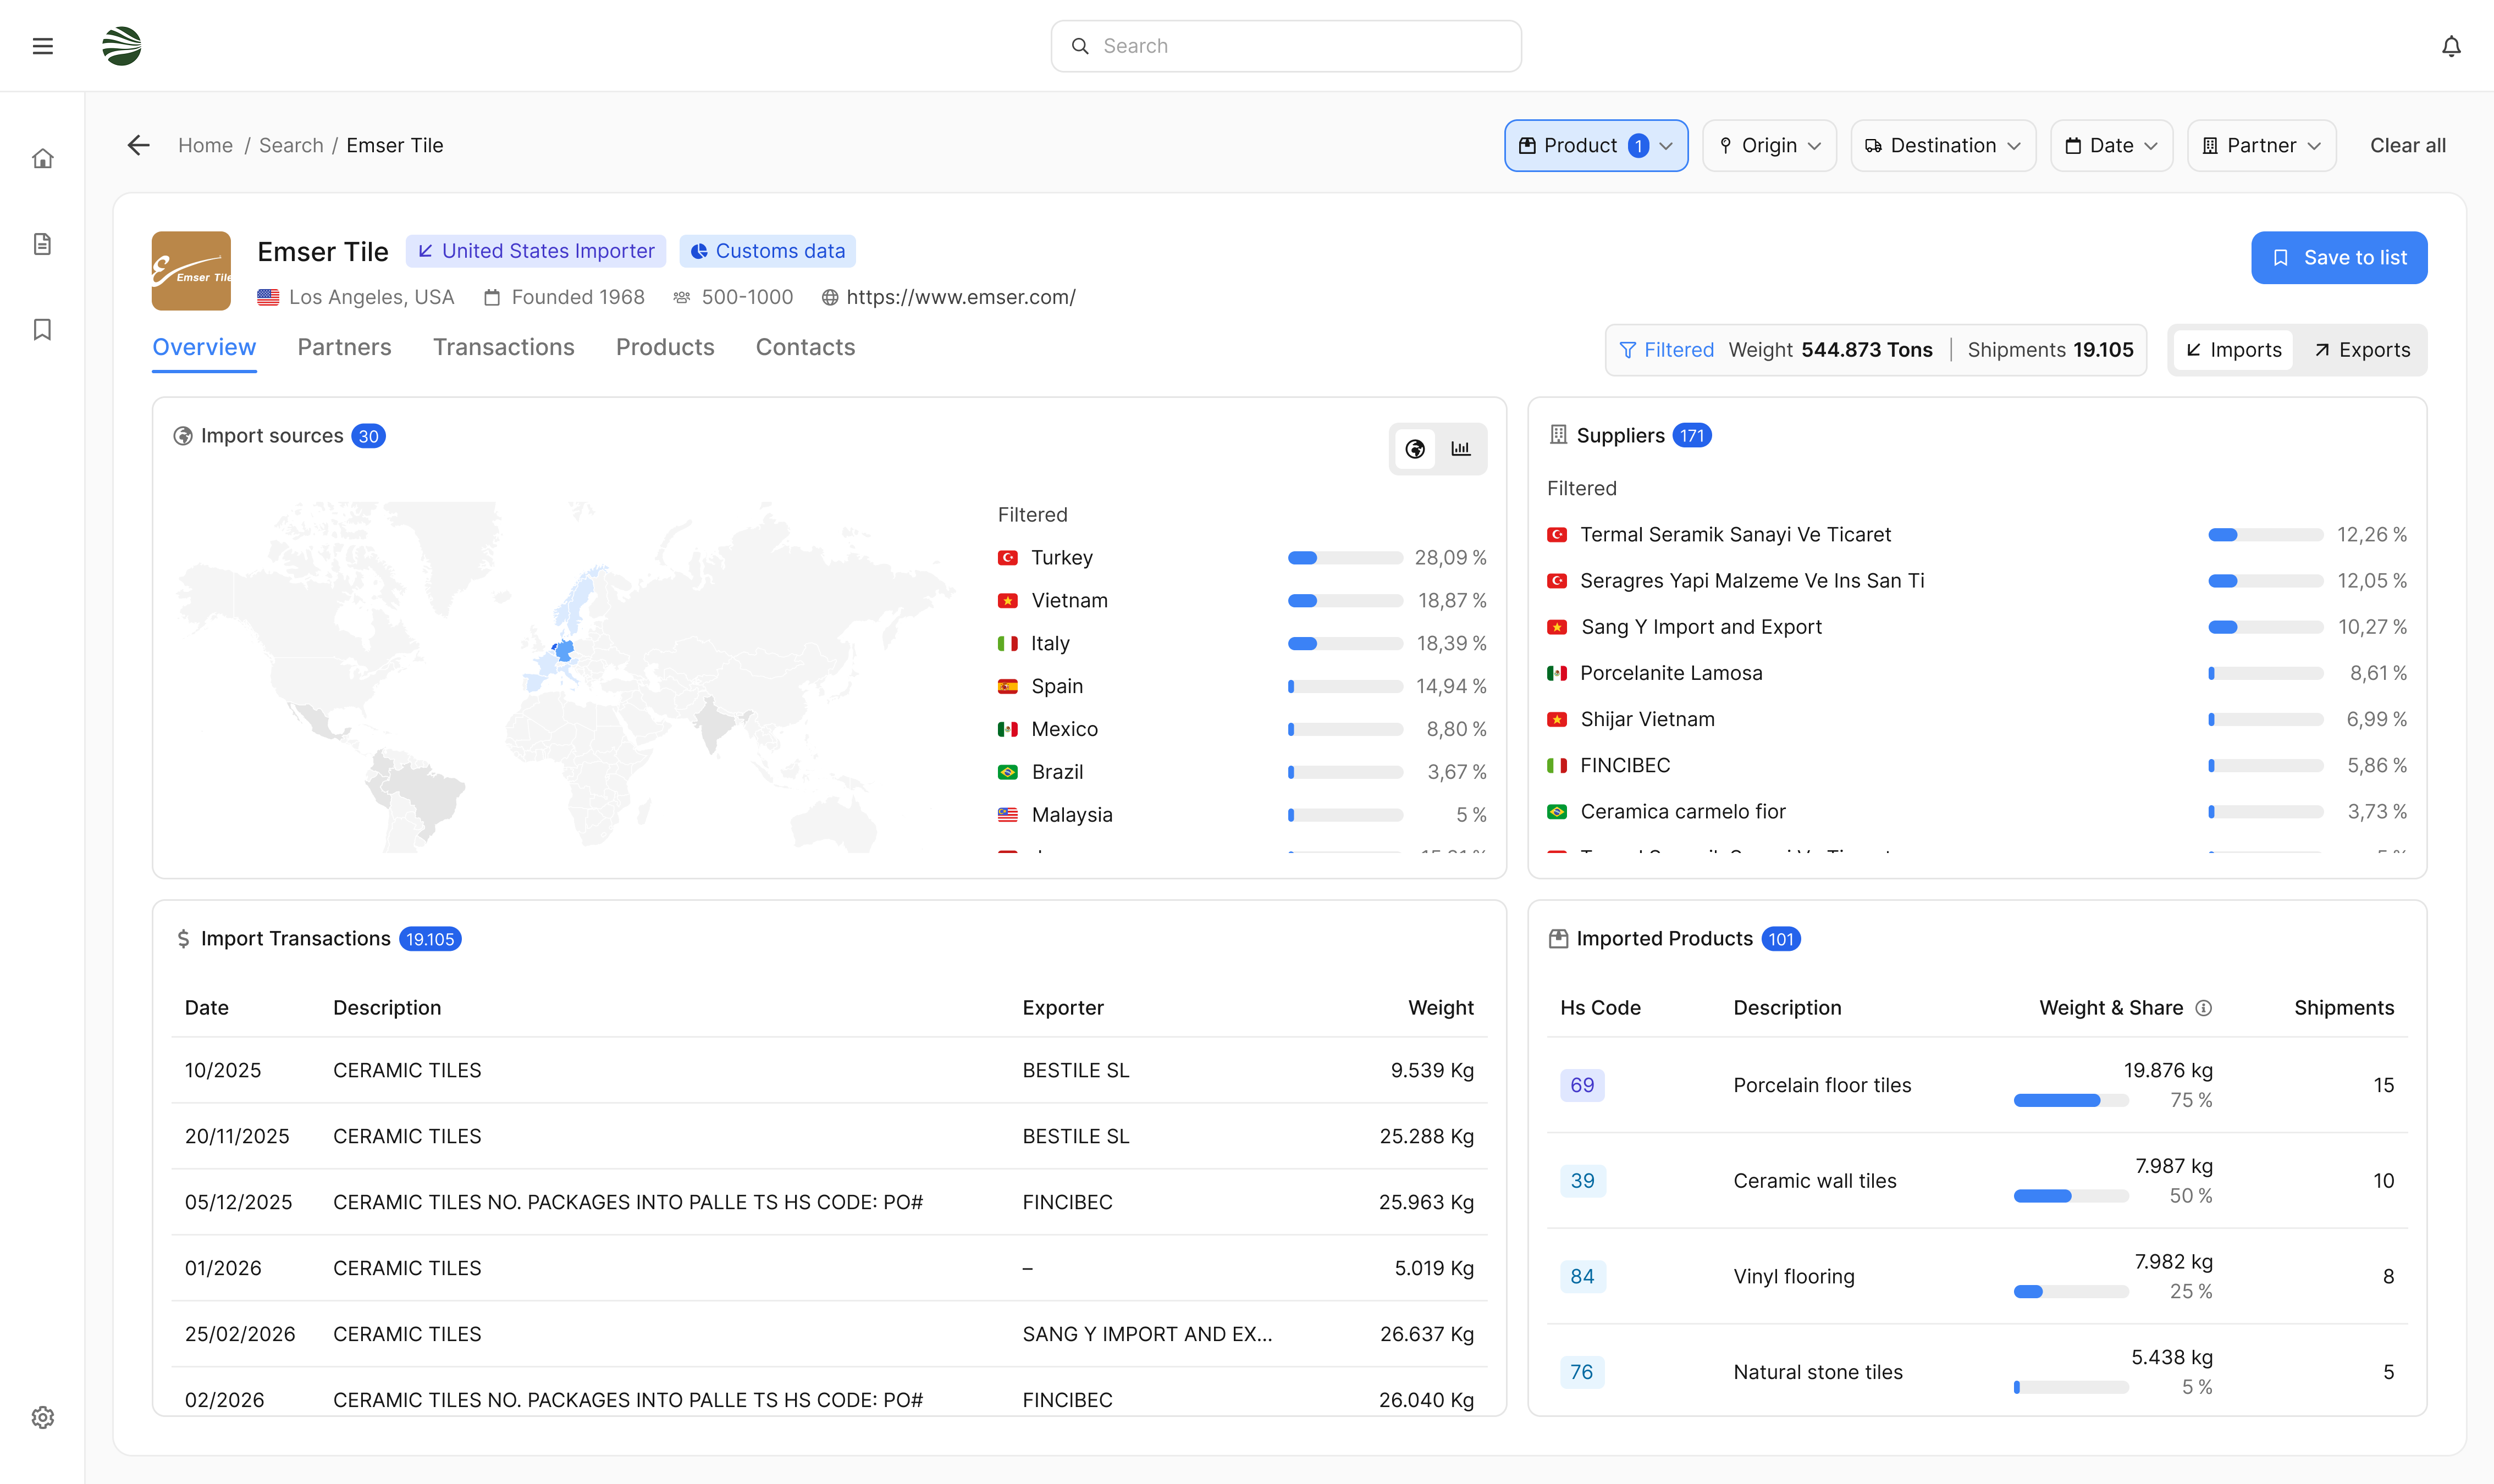Select the globe view for import sources

click(1415, 449)
